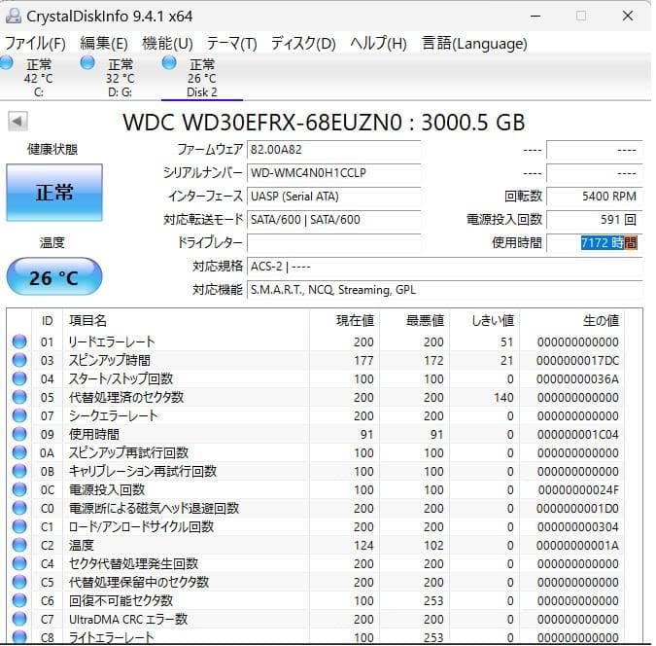This screenshot has height=646, width=656.
Task: Click the blue status orb for Disk 2
Action: (169, 63)
